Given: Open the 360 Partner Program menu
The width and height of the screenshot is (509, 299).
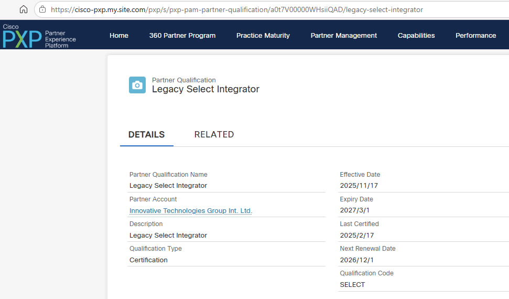Looking at the screenshot, I should pos(182,36).
